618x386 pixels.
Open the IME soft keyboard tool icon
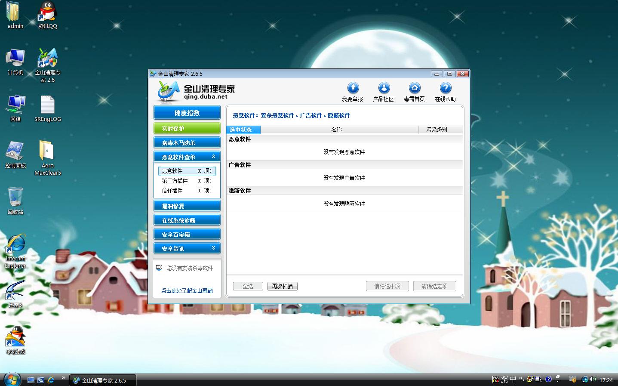(530, 379)
